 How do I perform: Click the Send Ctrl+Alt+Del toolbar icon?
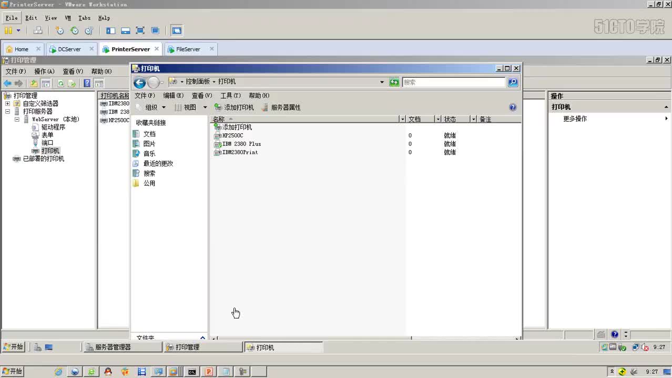click(x=37, y=30)
